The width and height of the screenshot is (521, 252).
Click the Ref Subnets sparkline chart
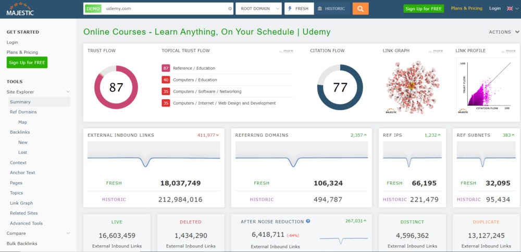point(486,154)
